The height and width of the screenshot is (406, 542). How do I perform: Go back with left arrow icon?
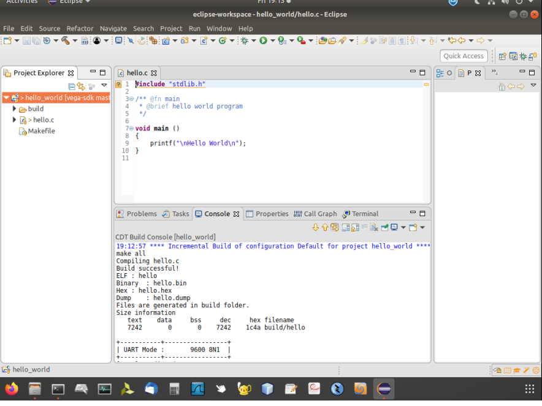(462, 41)
